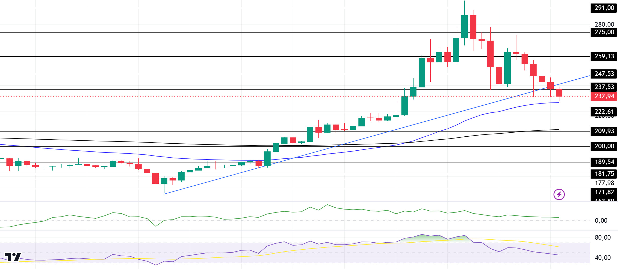
Task: Select the 189,54 price level label
Action: coord(604,162)
